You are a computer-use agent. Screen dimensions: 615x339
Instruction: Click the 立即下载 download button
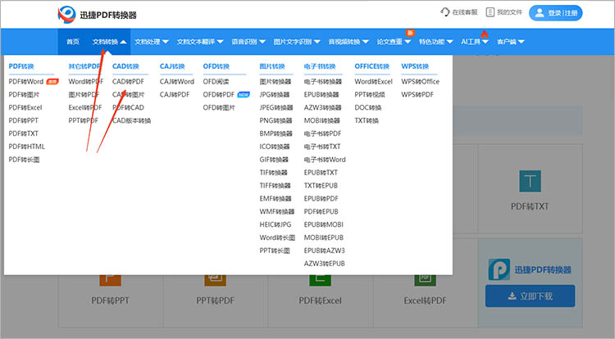[530, 296]
